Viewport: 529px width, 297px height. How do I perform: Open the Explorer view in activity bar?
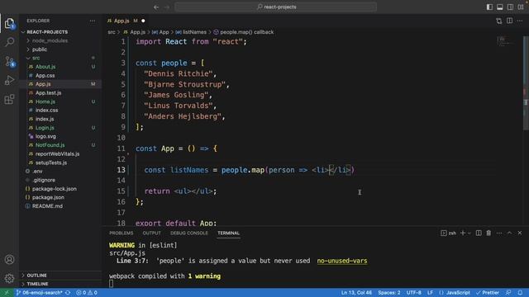coord(9,23)
